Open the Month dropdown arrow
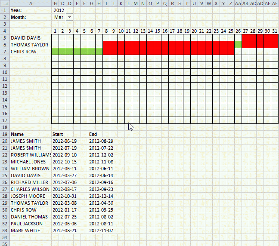 (x=70, y=17)
